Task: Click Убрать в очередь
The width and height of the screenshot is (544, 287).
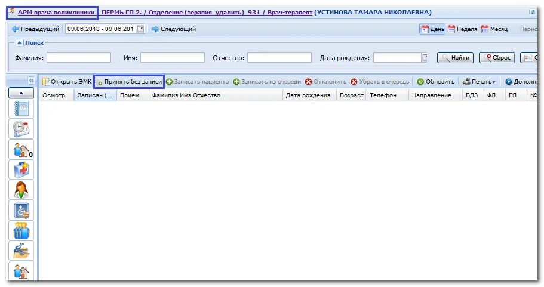Action: [380, 82]
